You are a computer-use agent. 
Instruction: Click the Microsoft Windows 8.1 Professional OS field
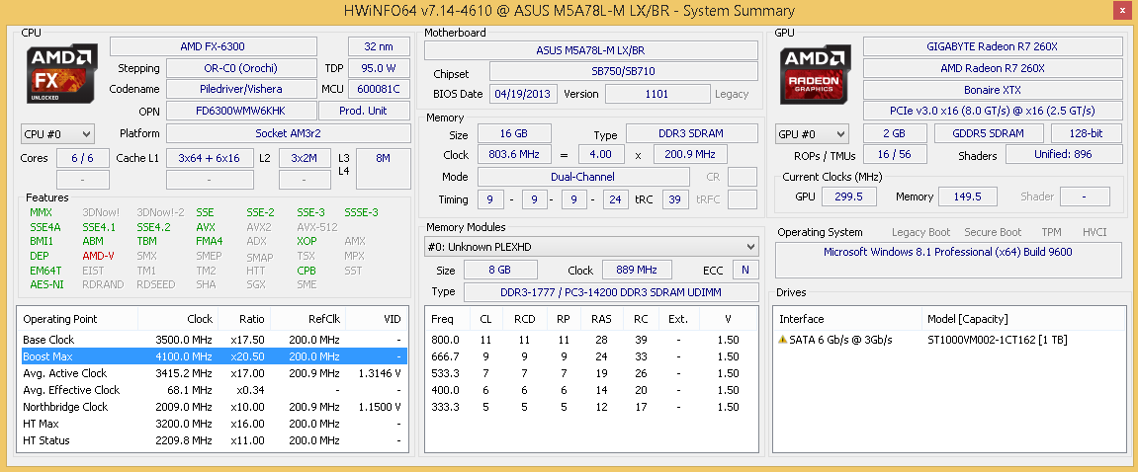tap(947, 252)
